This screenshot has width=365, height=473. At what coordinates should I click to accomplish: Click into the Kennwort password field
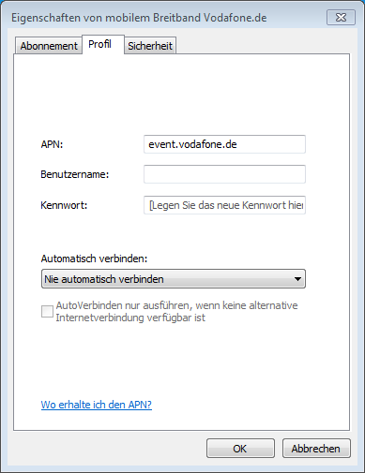pyautogui.click(x=224, y=205)
